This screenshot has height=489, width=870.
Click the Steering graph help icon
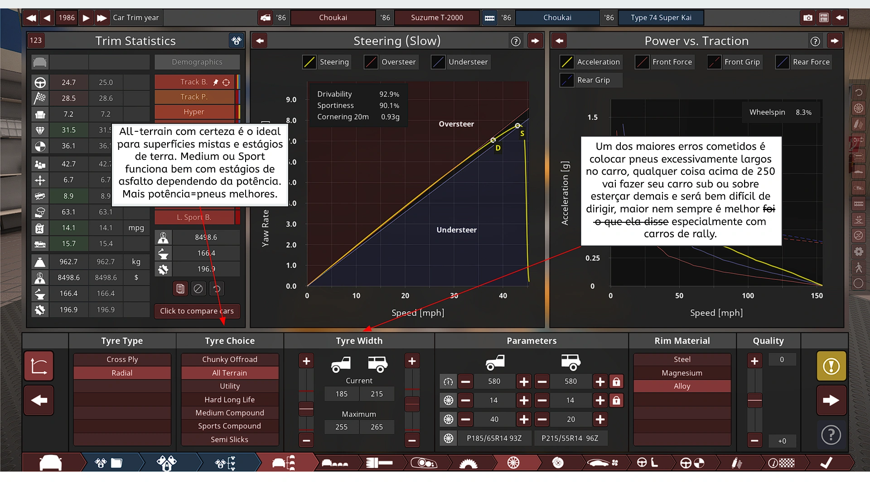515,41
